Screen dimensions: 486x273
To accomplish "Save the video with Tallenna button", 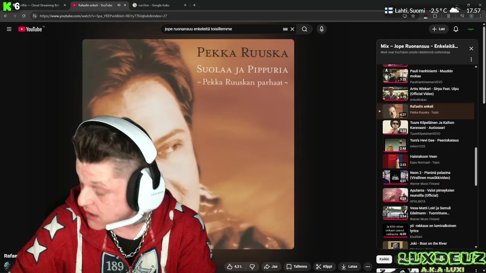I will (x=297, y=267).
